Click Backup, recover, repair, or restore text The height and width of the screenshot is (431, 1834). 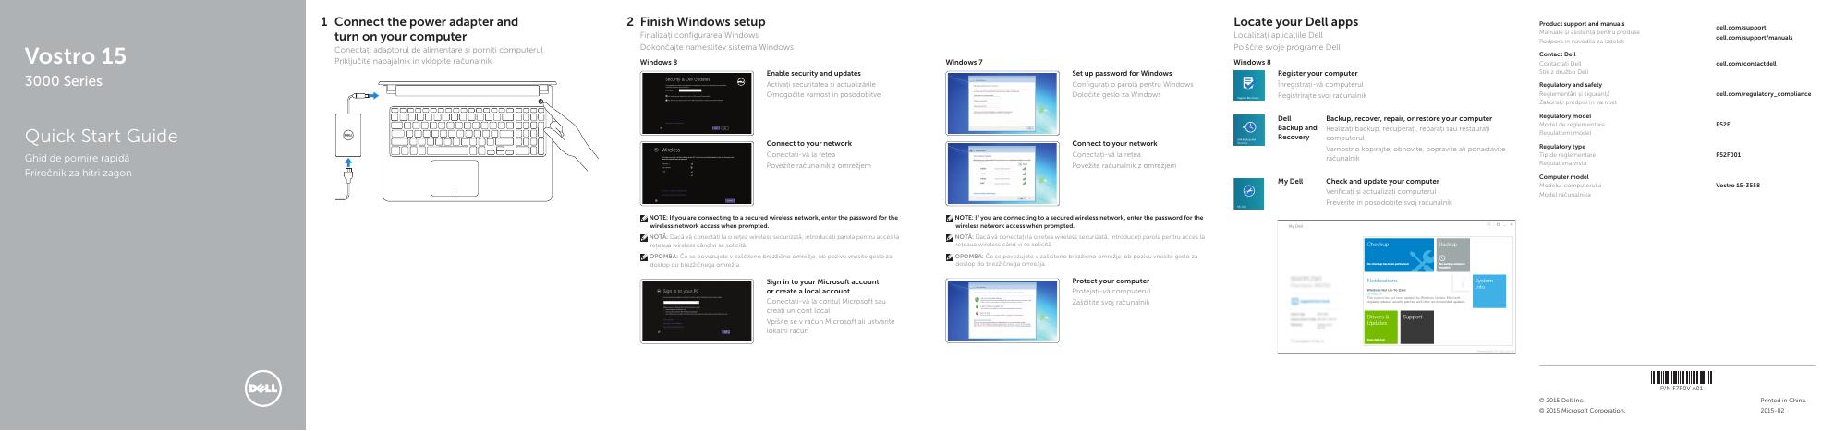coord(1409,119)
